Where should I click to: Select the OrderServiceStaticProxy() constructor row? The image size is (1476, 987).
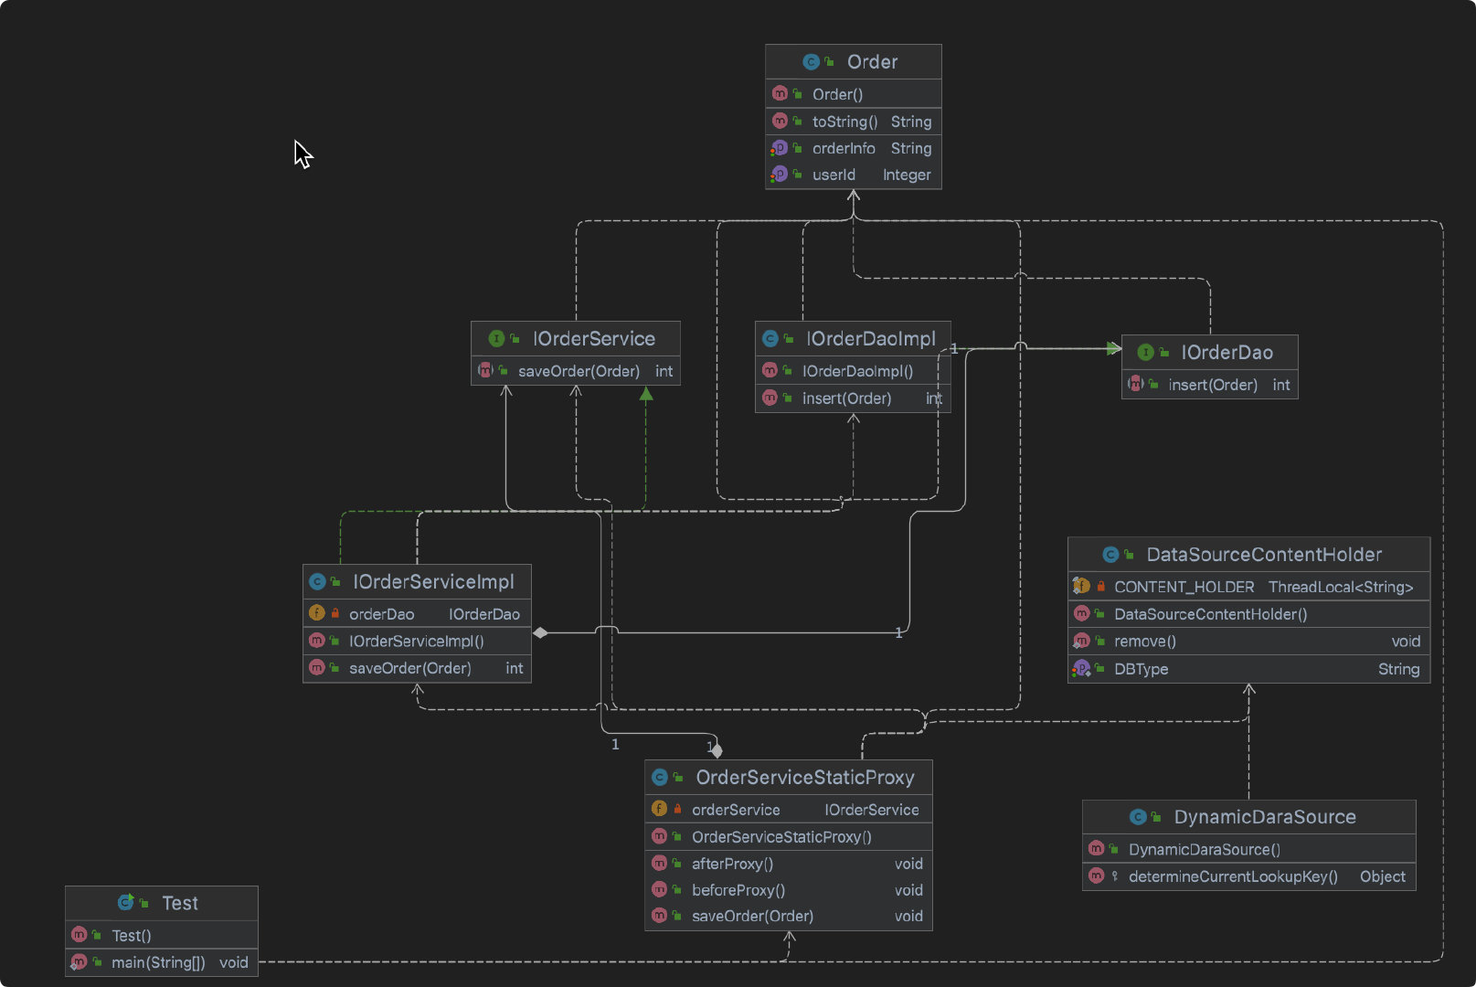pos(789,837)
